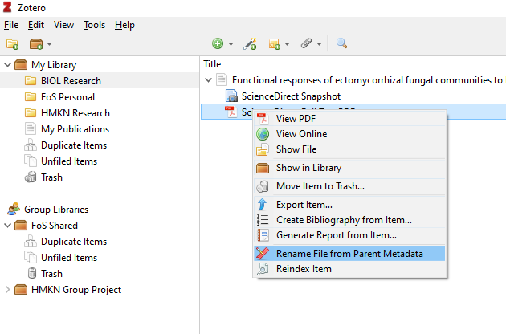Click the View Online globe icon
Viewport: 506px width, 334px height.
coord(263,134)
